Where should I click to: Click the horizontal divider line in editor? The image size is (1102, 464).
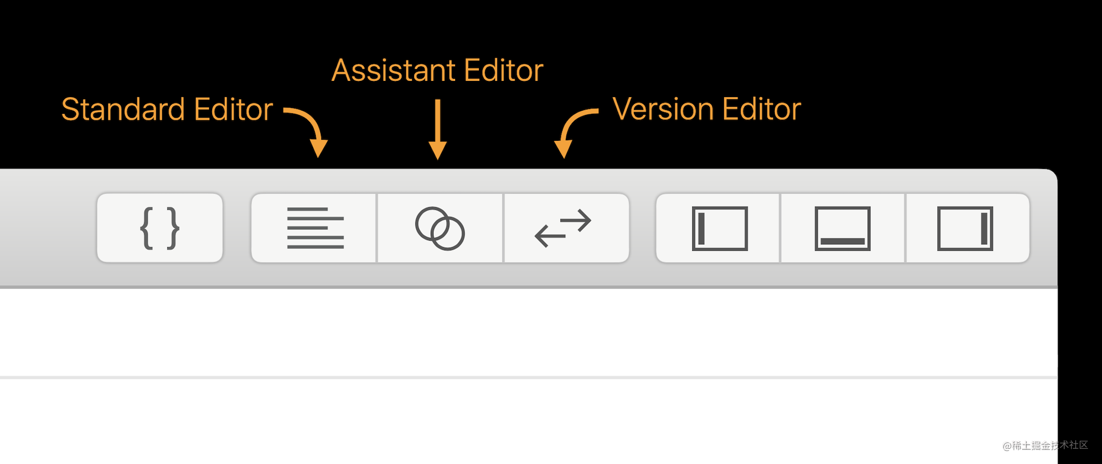pyautogui.click(x=528, y=377)
